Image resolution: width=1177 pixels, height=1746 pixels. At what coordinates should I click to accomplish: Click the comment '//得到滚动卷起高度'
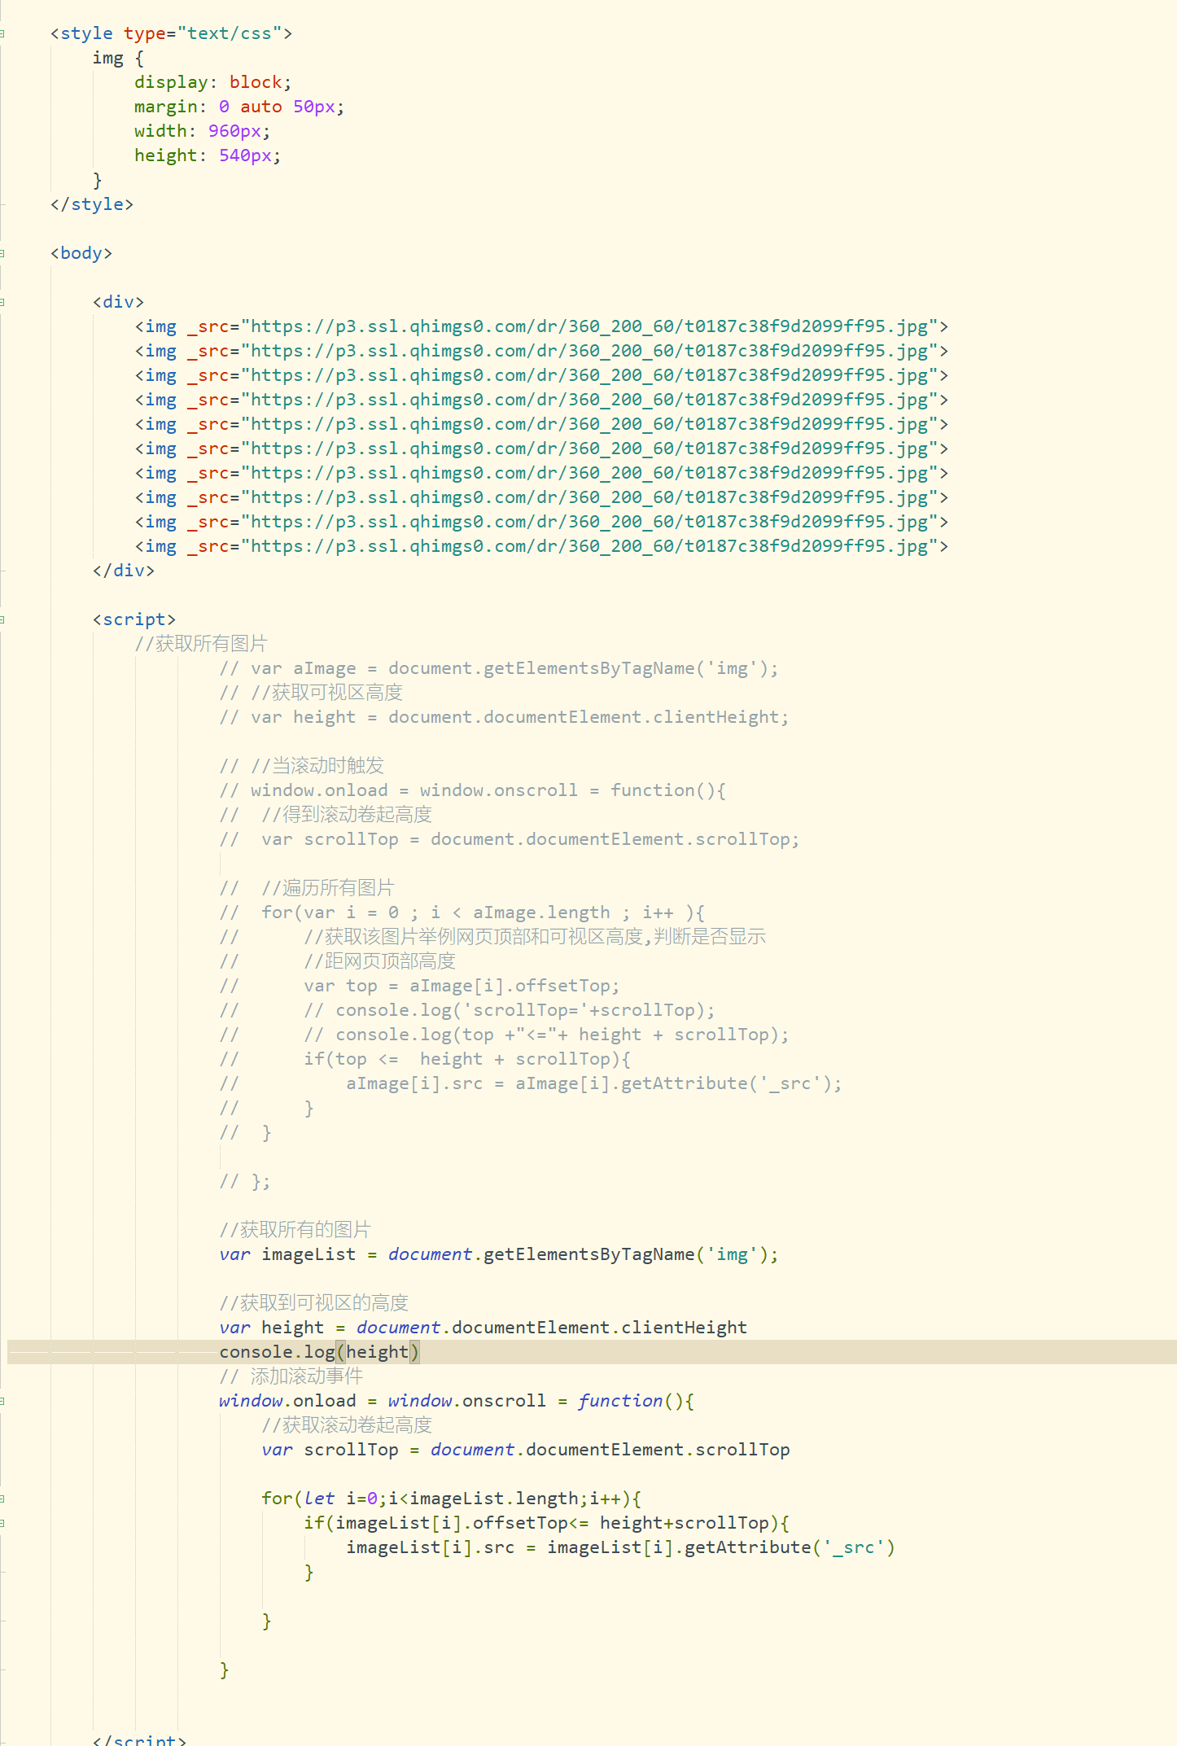(347, 815)
